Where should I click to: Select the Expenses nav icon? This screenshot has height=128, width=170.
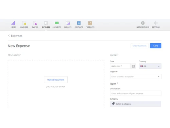pos(46,23)
